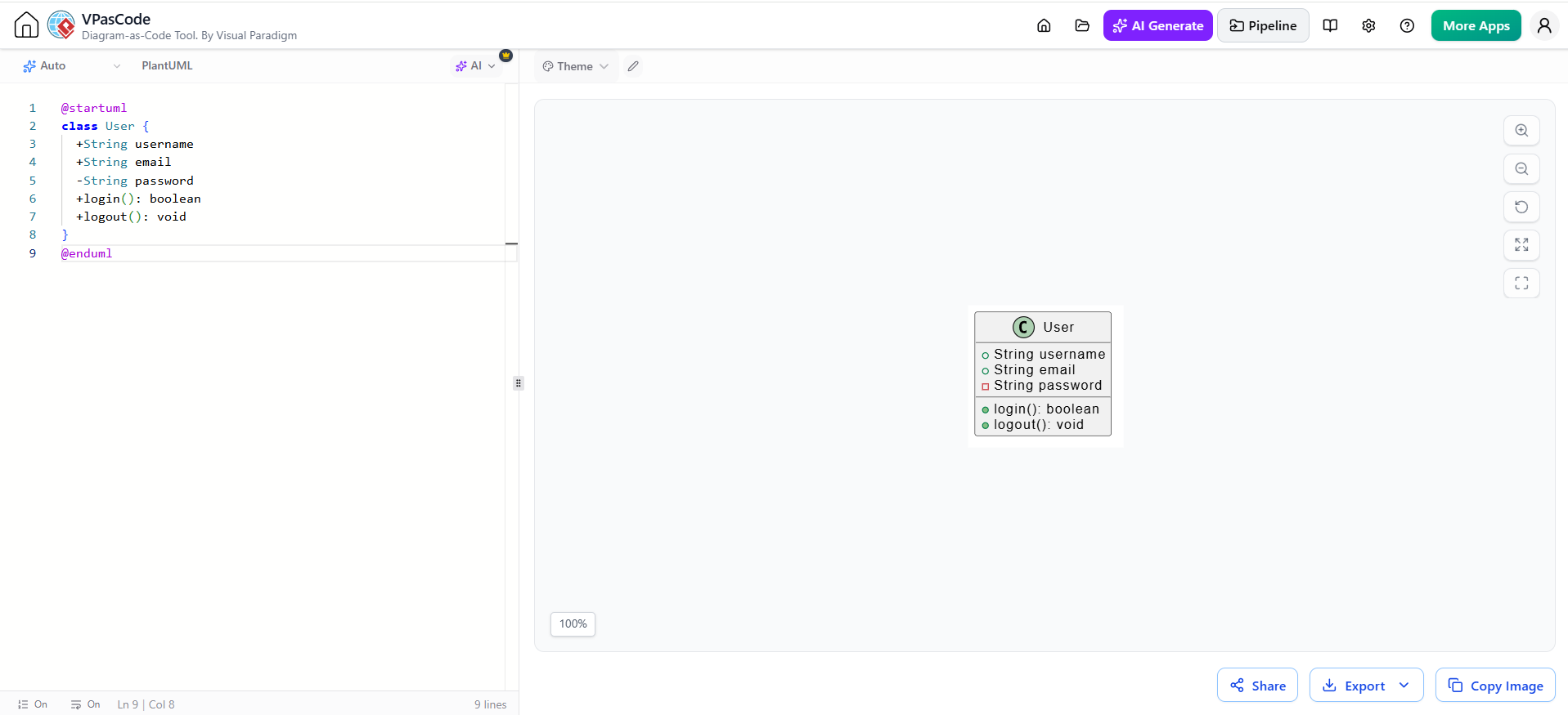Open the AI dropdown in editor toolbar

[475, 65]
